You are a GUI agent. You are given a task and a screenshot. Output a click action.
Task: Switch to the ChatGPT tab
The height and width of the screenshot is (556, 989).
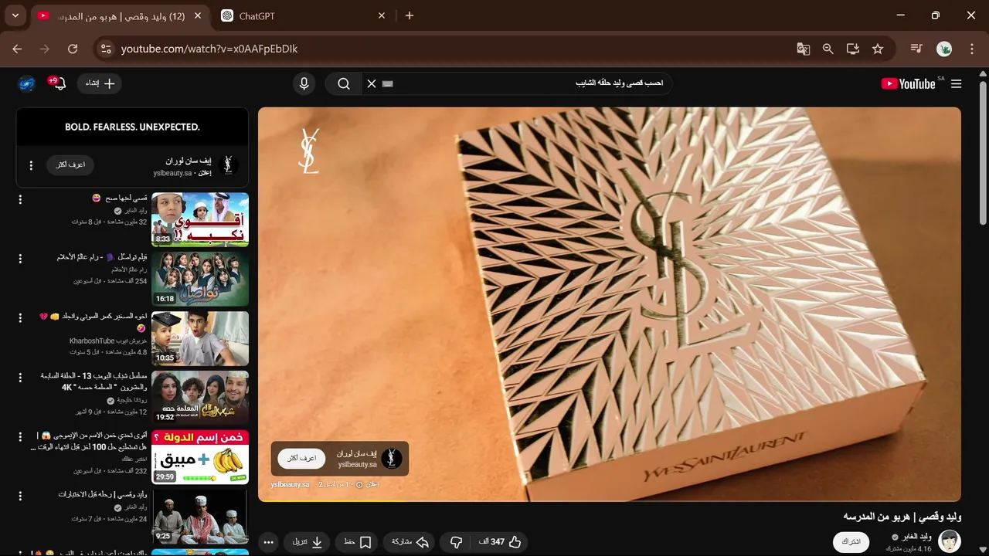coord(302,15)
